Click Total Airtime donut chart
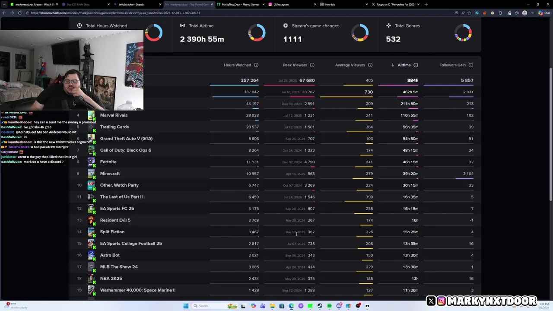The height and width of the screenshot is (311, 553). coord(257,33)
